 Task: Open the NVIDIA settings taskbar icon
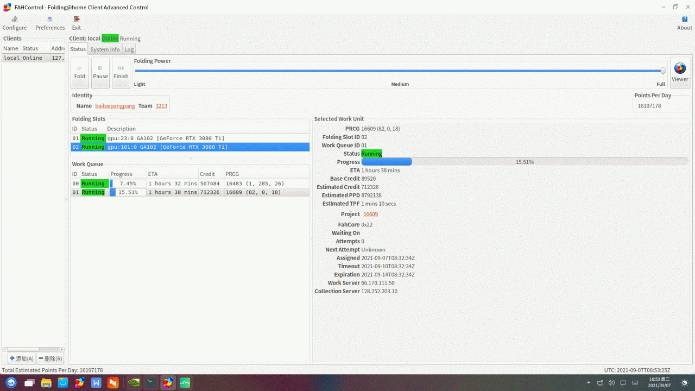134,383
